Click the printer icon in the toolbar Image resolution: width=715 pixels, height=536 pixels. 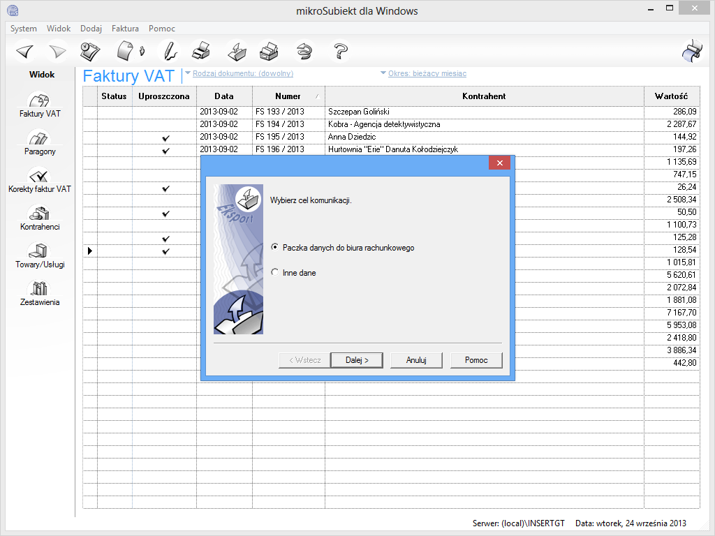pyautogui.click(x=201, y=51)
